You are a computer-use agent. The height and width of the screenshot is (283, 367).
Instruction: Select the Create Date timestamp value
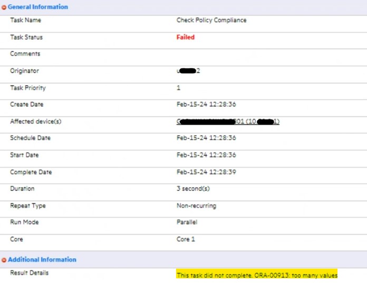pos(206,105)
